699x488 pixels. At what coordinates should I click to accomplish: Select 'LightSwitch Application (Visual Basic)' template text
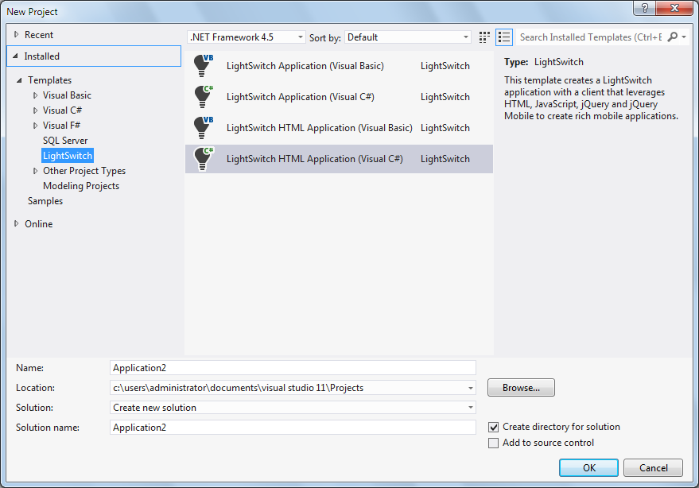pos(305,66)
